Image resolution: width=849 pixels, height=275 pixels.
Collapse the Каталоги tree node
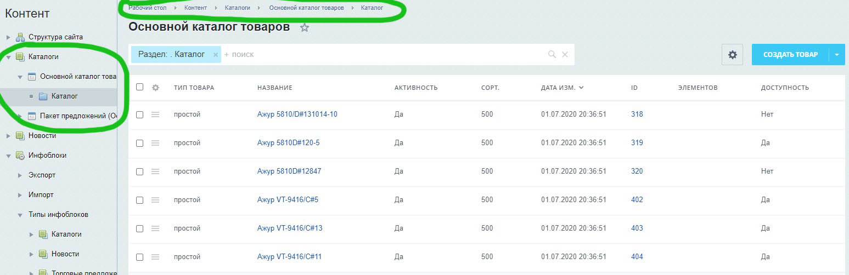coord(8,57)
